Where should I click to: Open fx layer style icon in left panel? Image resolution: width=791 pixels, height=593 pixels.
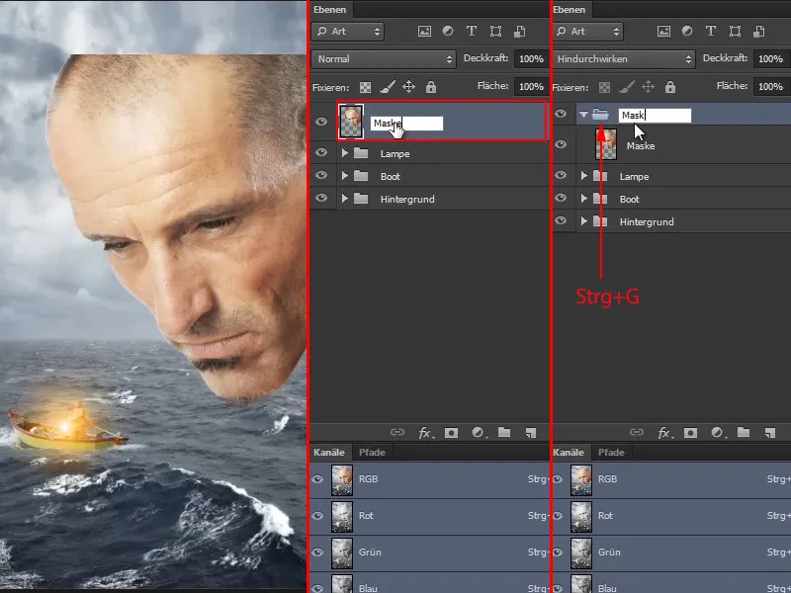[425, 433]
